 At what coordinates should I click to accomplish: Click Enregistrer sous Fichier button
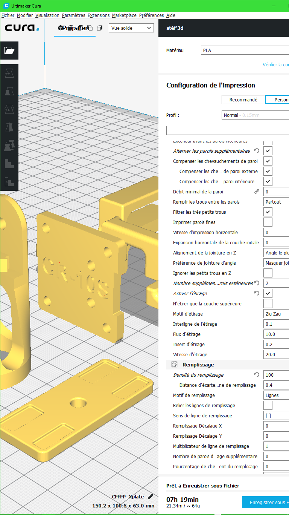(x=265, y=502)
